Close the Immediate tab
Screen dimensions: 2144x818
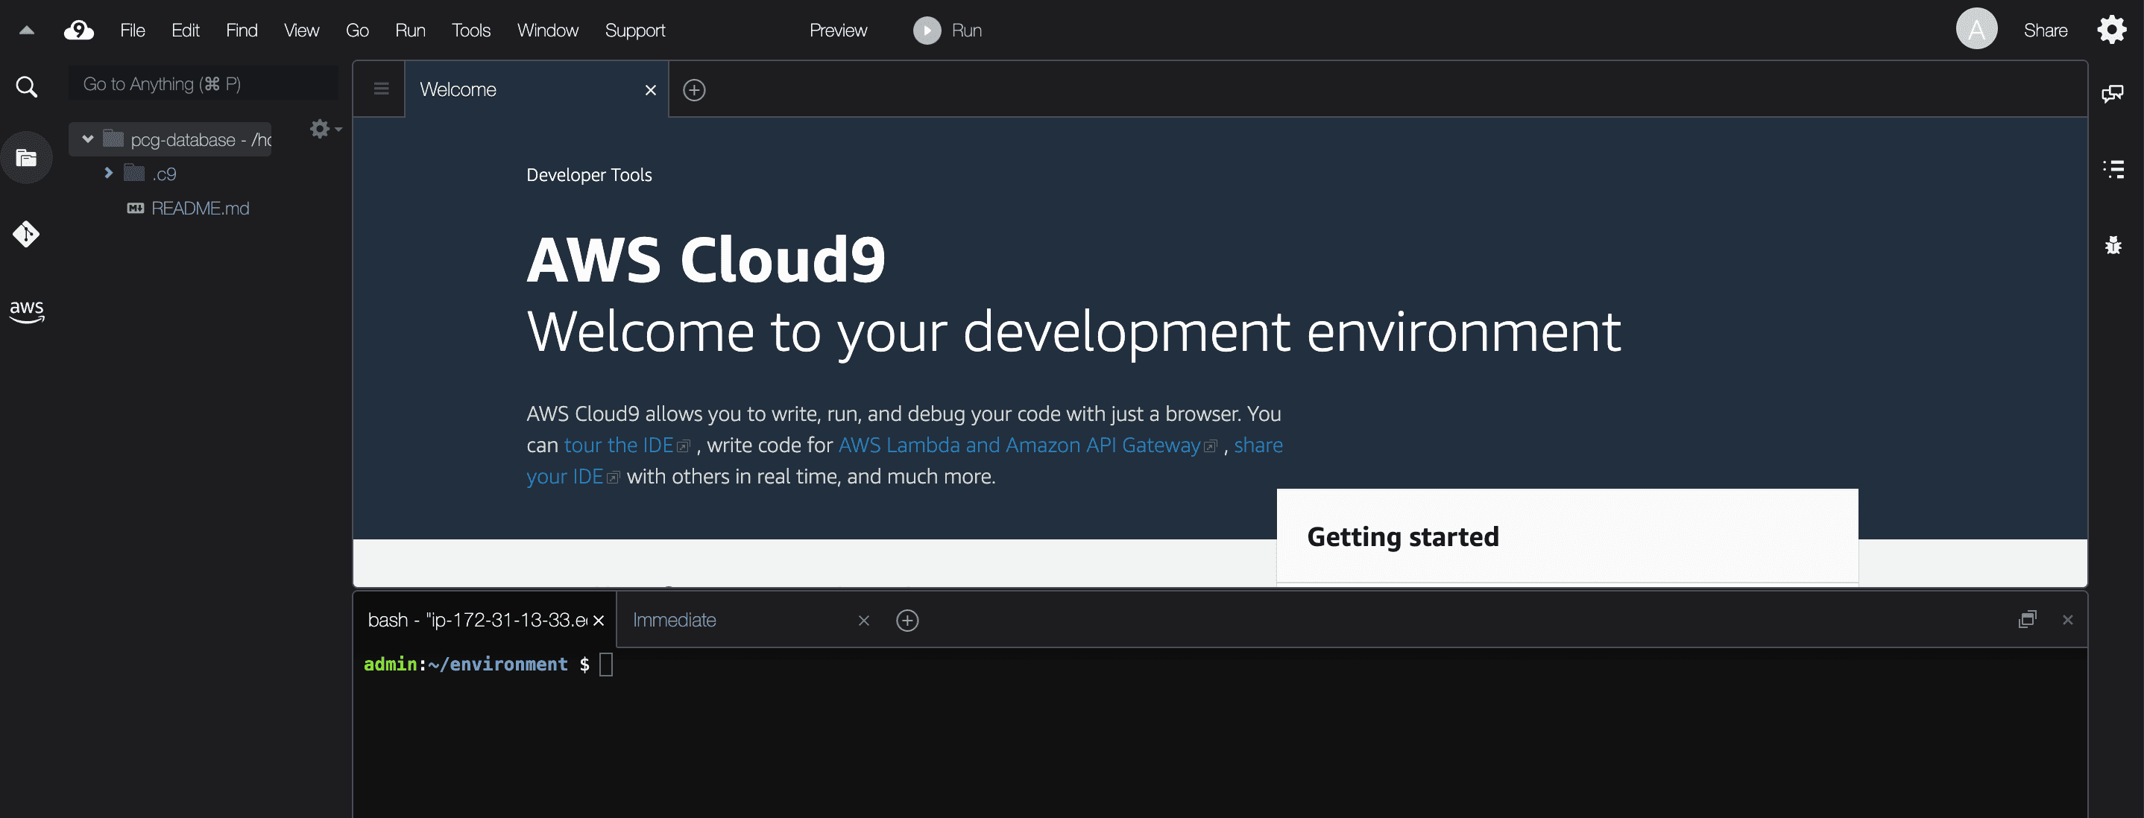pos(864,621)
